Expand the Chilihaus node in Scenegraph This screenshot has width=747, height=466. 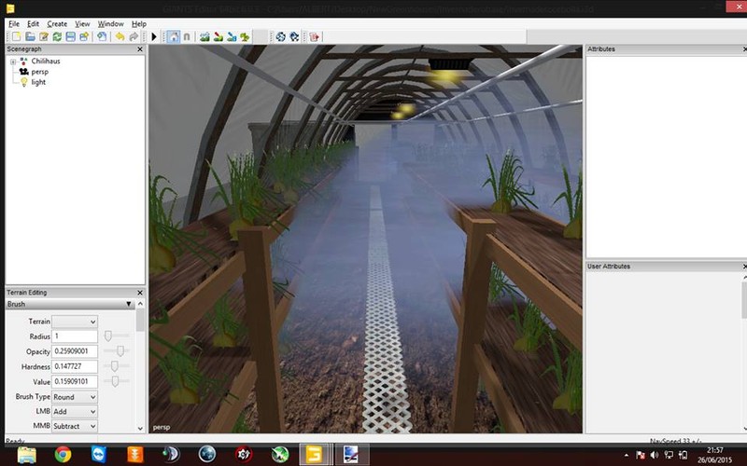click(x=13, y=62)
